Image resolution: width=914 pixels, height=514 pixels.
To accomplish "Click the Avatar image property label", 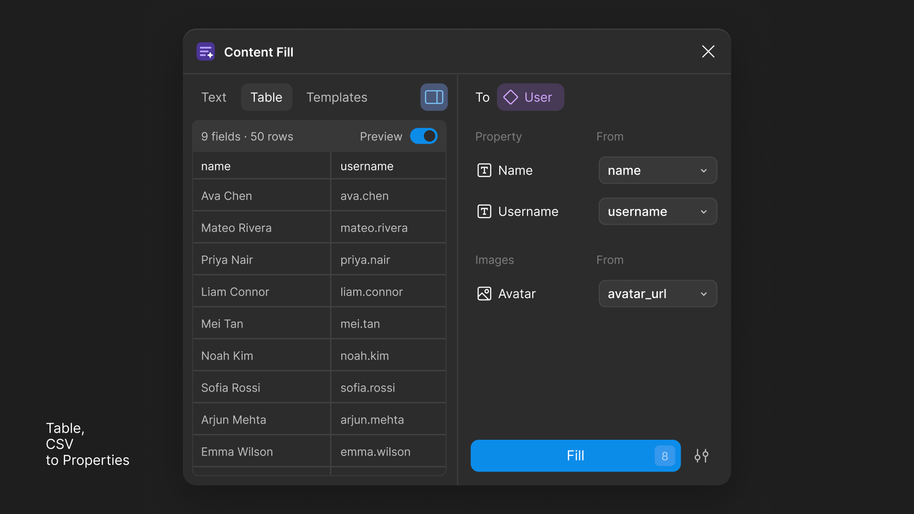I will [517, 294].
